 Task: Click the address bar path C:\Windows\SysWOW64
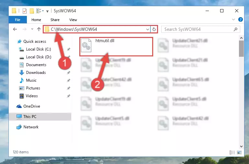click(x=74, y=29)
